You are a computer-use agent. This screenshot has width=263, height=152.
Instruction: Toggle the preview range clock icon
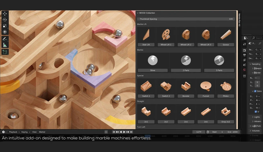coord(208,132)
